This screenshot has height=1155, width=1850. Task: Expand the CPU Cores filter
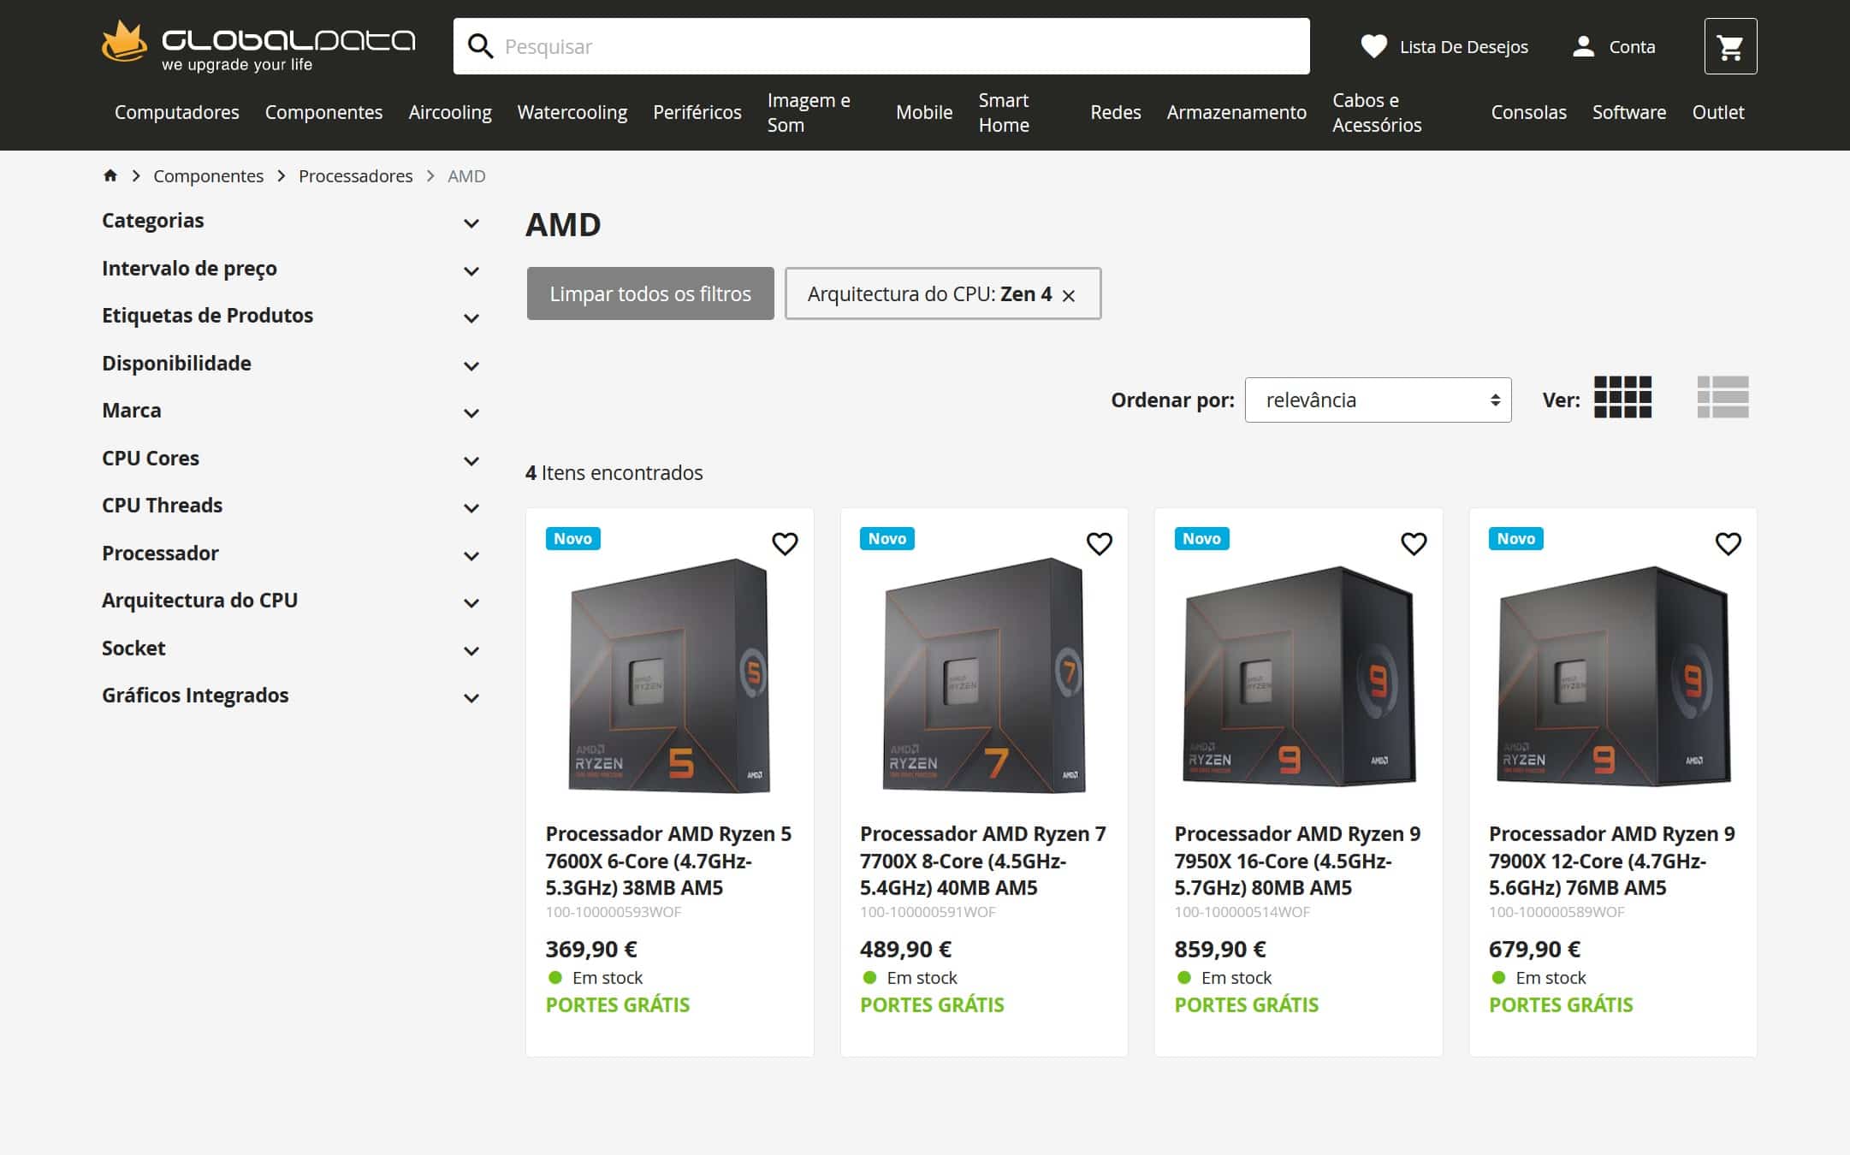pos(291,459)
